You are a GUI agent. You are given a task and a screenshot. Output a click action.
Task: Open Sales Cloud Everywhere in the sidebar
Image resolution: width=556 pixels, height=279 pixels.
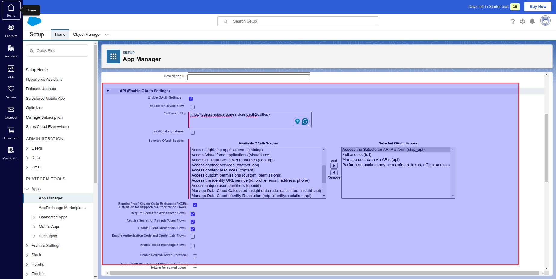coord(47,127)
